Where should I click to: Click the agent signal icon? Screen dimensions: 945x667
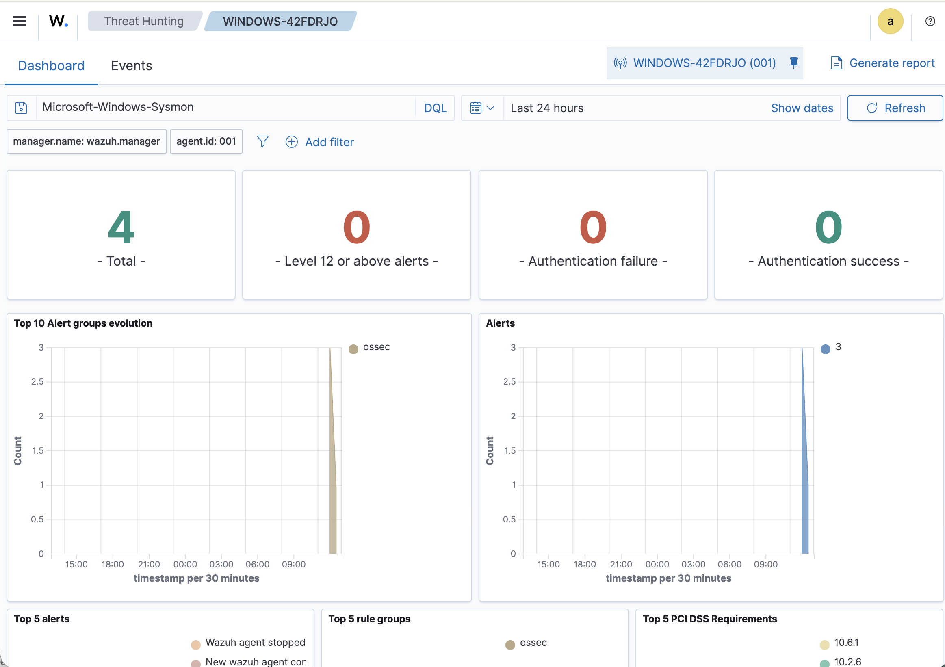click(x=620, y=63)
